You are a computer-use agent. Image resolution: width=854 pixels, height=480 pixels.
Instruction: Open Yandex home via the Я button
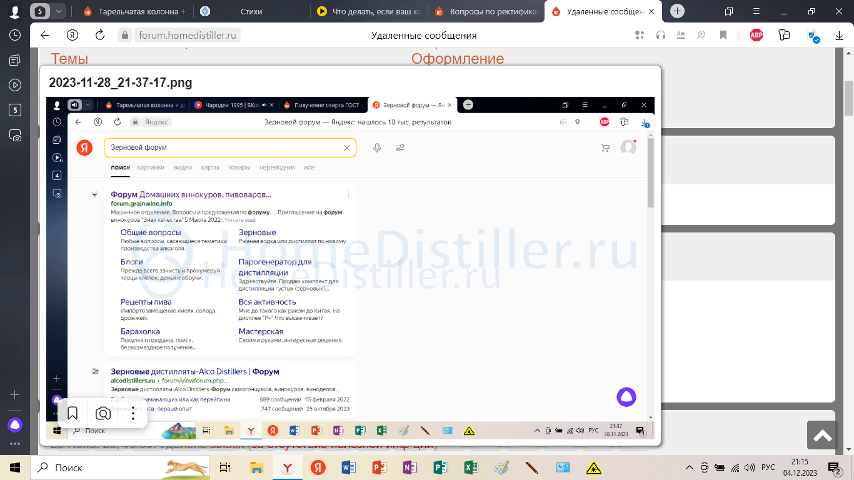coord(73,36)
